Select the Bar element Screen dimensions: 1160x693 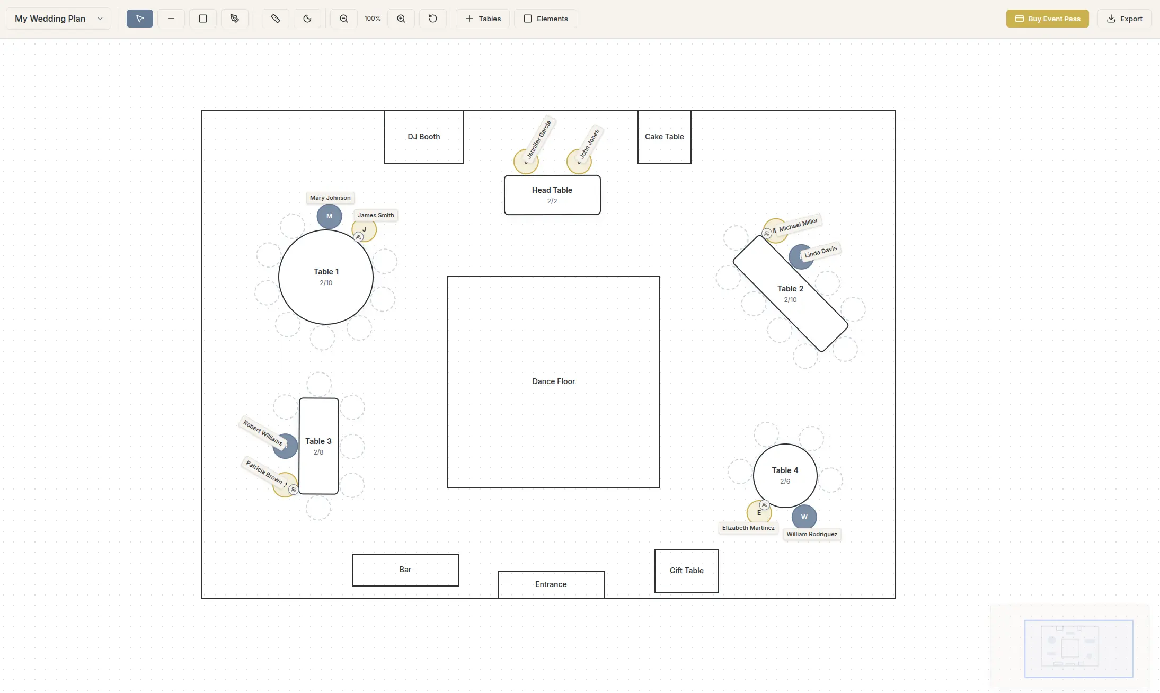[x=405, y=570]
